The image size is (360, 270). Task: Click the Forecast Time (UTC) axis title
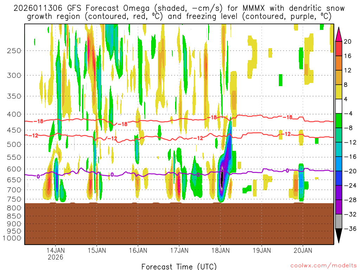pos(179,266)
